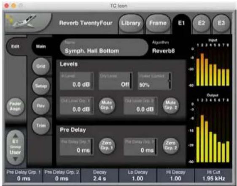
Task: Select bottom Pre Delay Grp. 2 fader cell
Action: (x=62, y=176)
